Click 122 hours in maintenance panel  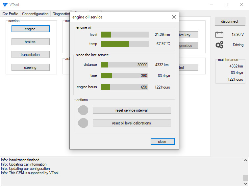[235, 79]
